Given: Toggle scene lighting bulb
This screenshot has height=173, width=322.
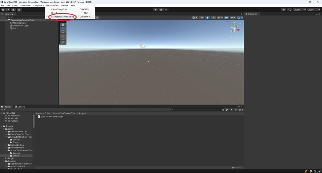Looking at the screenshot, I should pos(207,18).
